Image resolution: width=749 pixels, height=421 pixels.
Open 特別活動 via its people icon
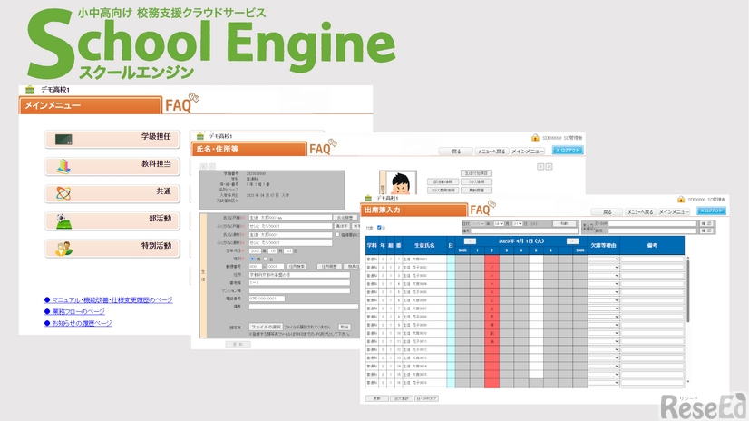click(63, 249)
